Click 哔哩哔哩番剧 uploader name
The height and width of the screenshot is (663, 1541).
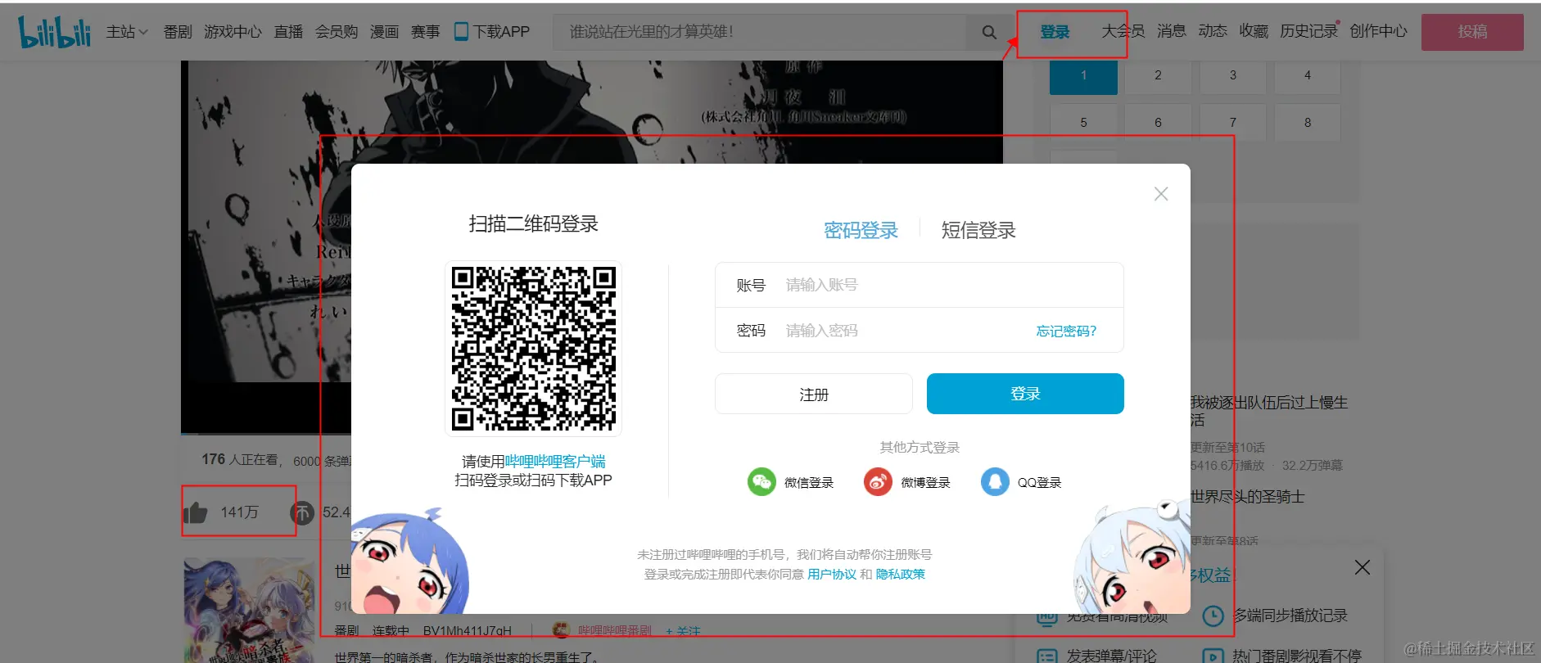point(615,630)
